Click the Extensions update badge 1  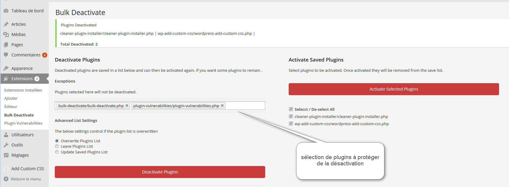37,79
